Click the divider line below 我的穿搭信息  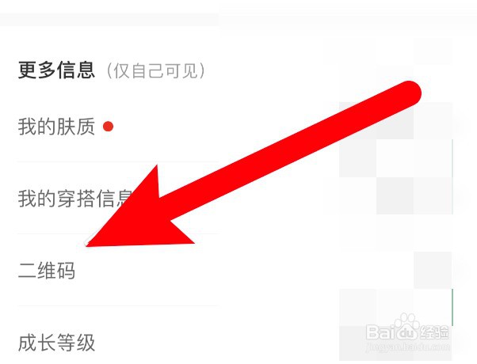coord(118,233)
